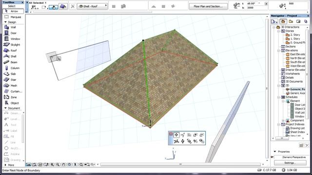
Task: Activate the Curtain Wall tool
Action: click(13, 91)
